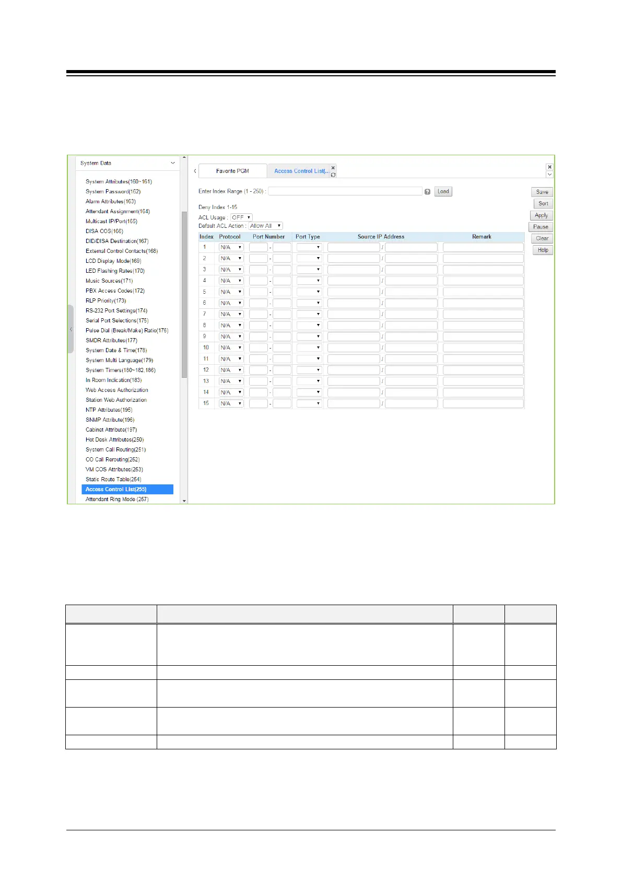The height and width of the screenshot is (880, 622).
Task: Click the Sort button
Action: pos(543,203)
